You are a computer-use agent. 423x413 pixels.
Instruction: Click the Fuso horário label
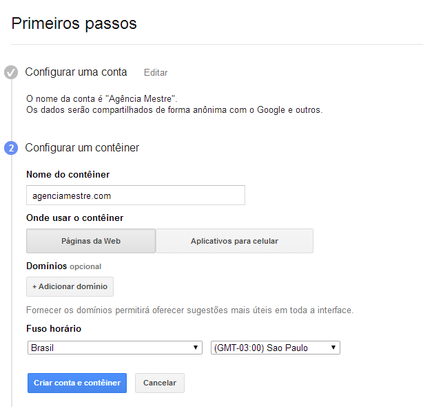54,329
